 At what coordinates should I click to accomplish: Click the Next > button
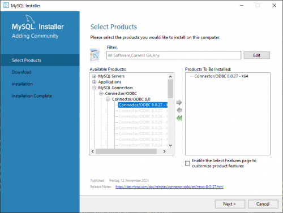click(x=230, y=204)
